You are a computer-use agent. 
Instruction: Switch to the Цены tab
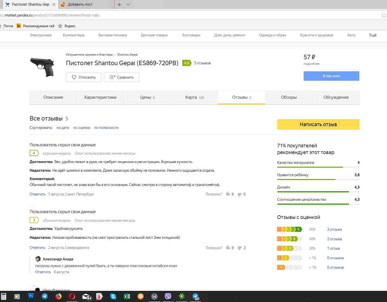coord(147,97)
